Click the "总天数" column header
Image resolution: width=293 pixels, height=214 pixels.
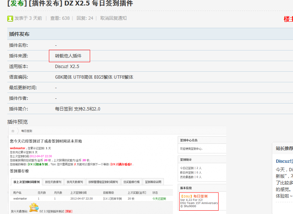(x=42, y=193)
